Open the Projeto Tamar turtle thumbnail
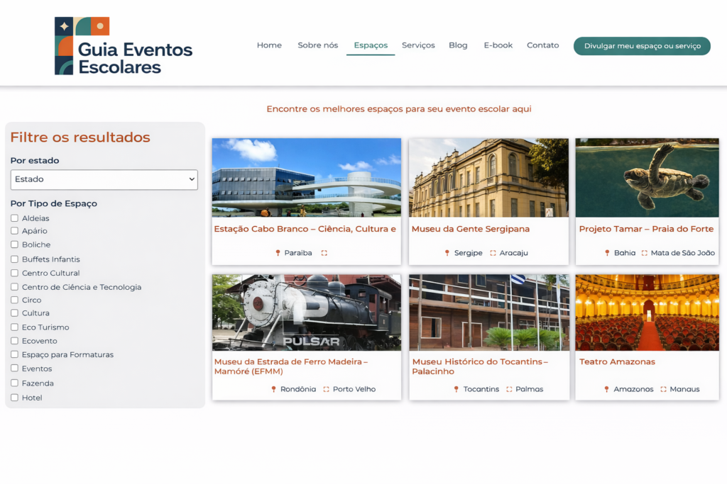Viewport: 727px width, 484px height. pos(647,177)
